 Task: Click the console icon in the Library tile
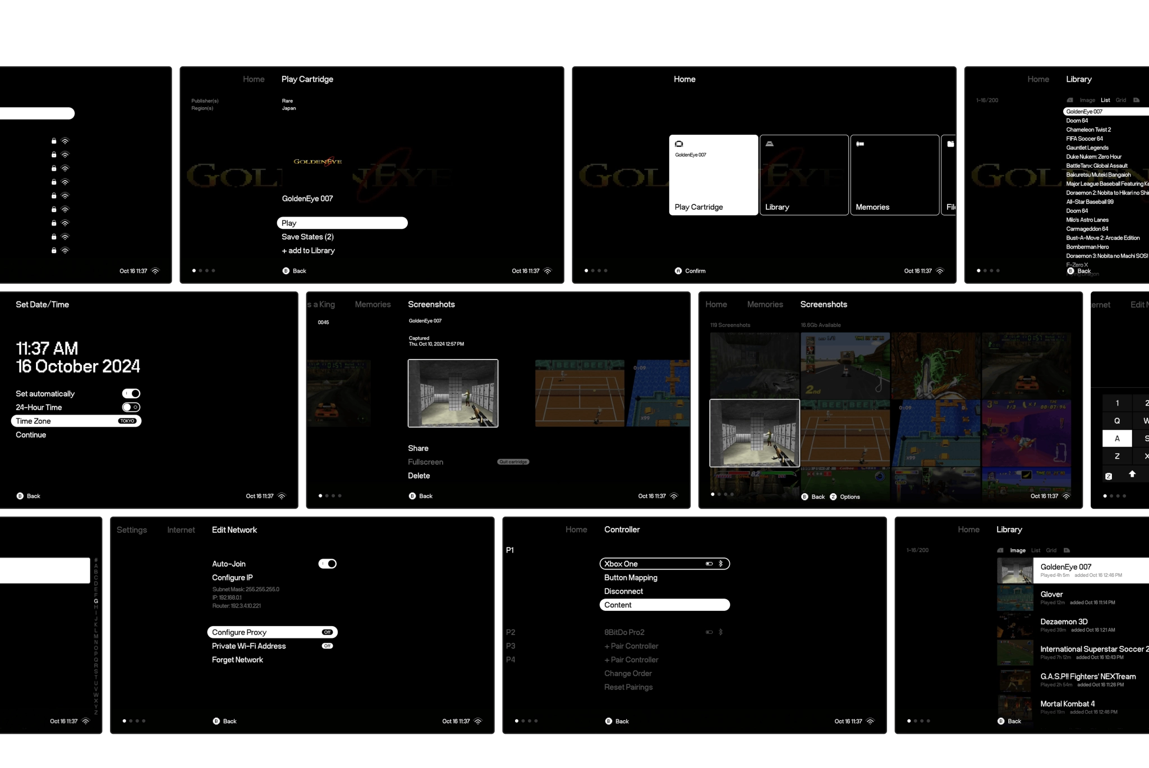pos(770,144)
